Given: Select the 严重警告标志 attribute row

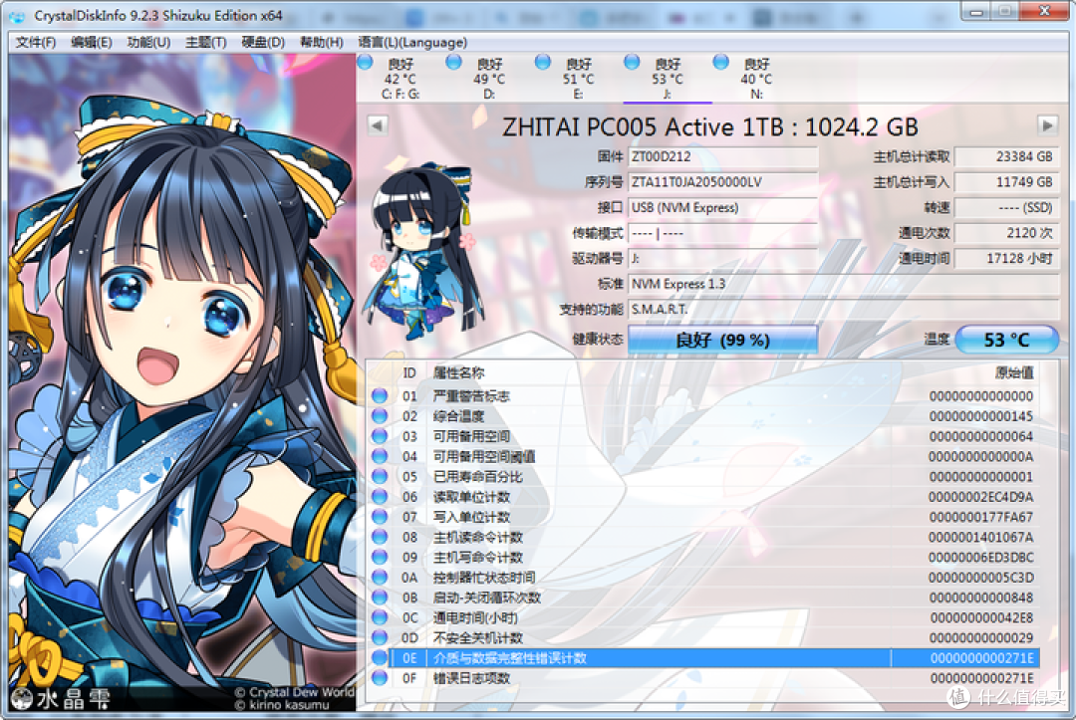Looking at the screenshot, I should tap(703, 395).
